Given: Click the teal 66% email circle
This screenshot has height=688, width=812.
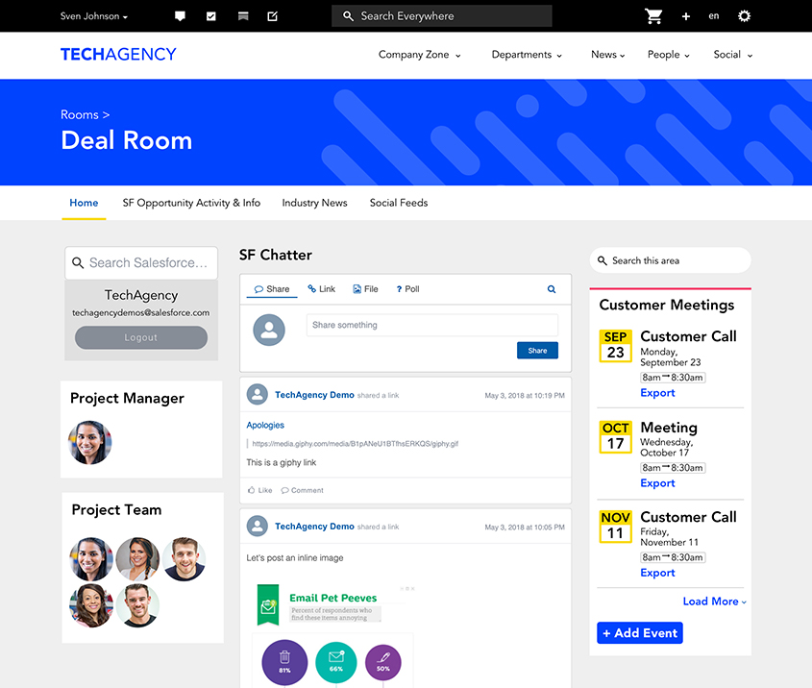Looking at the screenshot, I should point(336,662).
